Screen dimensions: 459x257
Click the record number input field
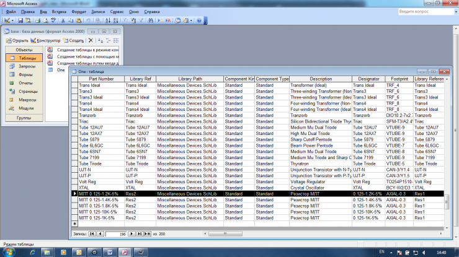pyautogui.click(x=119, y=234)
